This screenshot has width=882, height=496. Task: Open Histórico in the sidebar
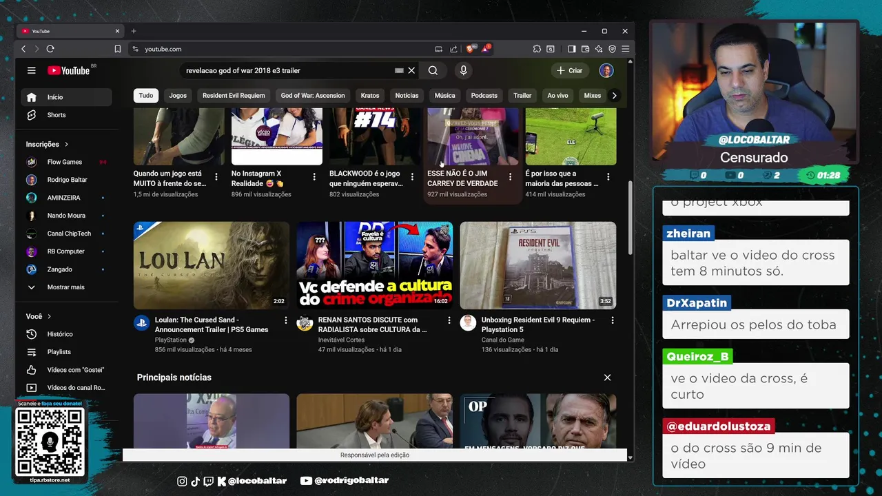(x=66, y=334)
